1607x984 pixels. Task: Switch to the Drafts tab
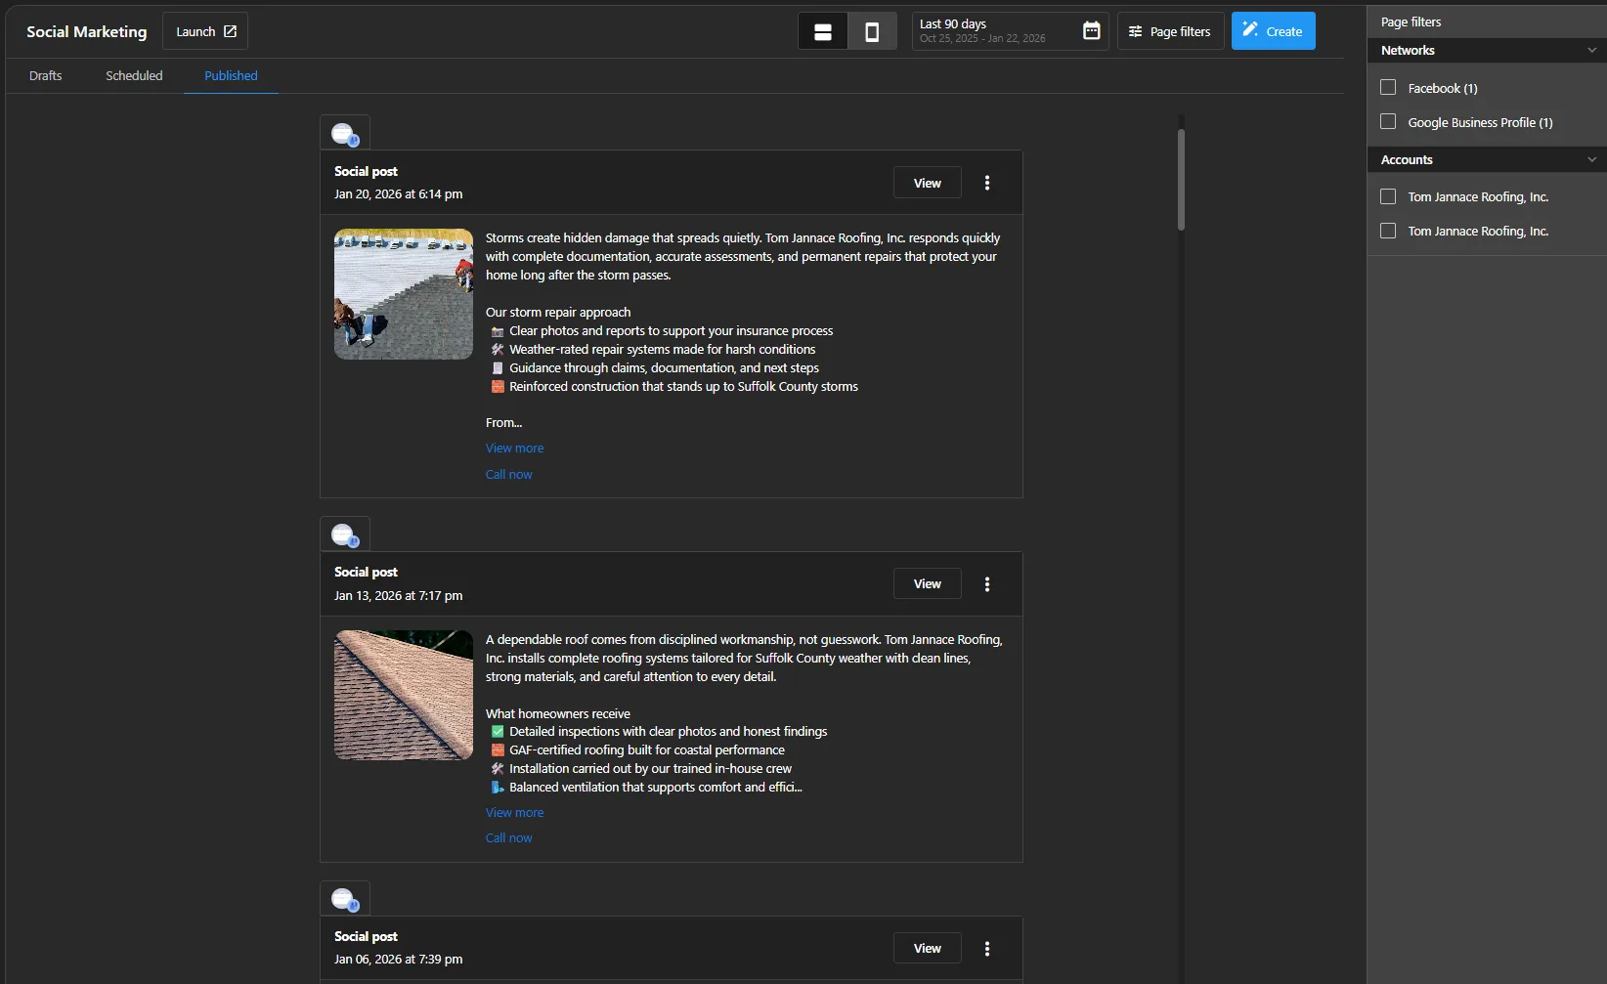(x=46, y=76)
